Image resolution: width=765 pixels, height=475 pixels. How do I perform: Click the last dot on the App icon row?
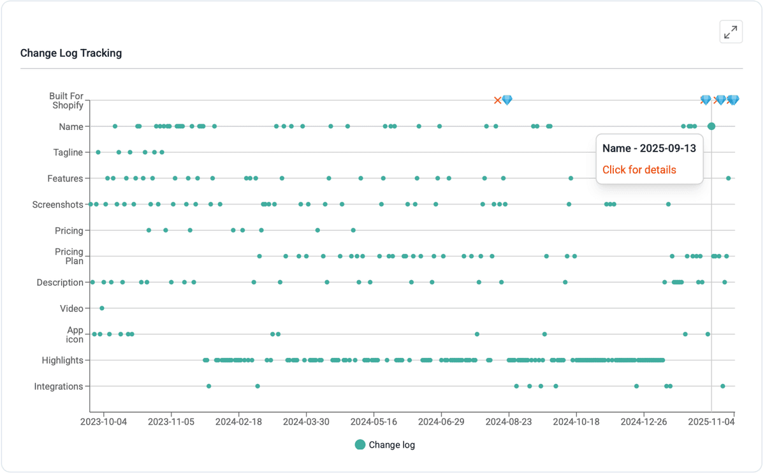[708, 334]
